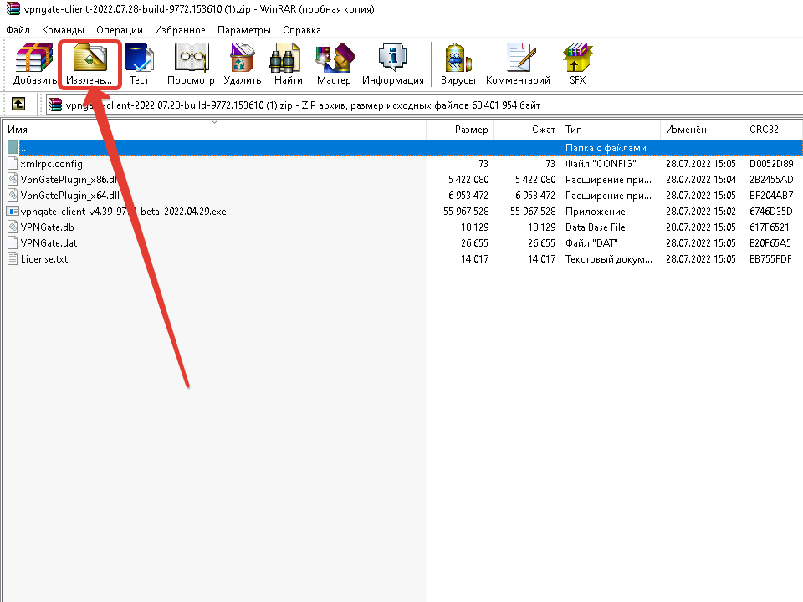Sort by the Размер column header
803x602 pixels.
460,129
